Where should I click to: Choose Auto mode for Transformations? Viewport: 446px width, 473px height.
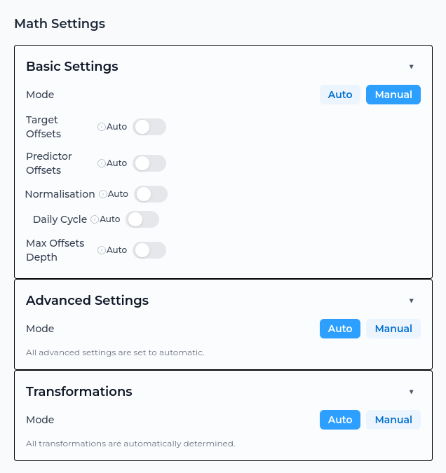(x=340, y=420)
